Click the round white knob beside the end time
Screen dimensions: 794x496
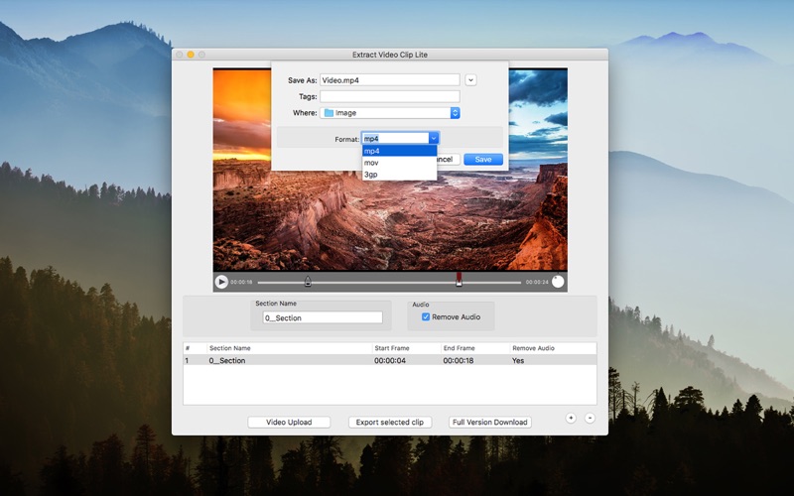tap(558, 282)
